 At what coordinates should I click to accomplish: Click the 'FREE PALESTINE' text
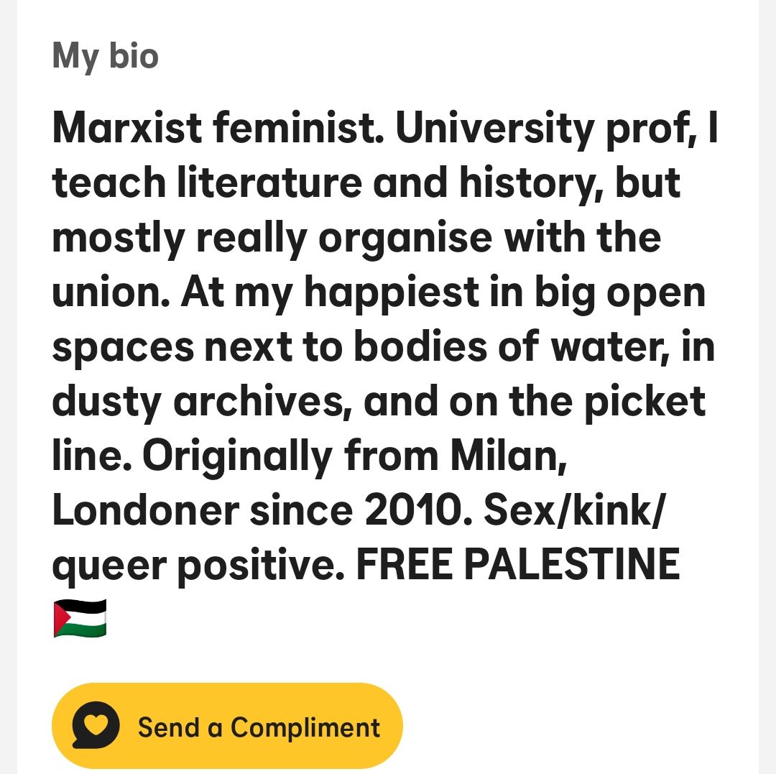click(517, 563)
